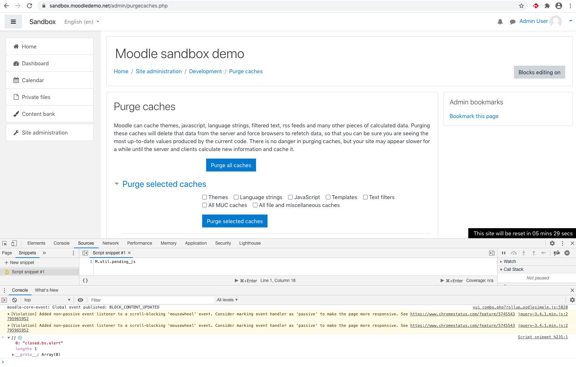This screenshot has height=367, width=576.
Task: Activate DevTools inspect element tool
Action: tap(5, 243)
